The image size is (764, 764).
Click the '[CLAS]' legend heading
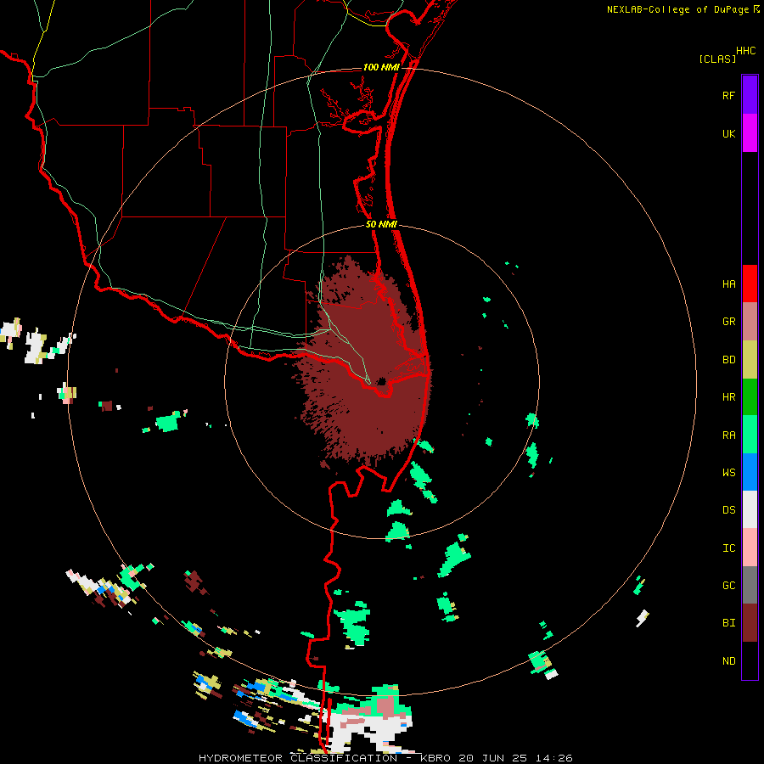(x=717, y=59)
